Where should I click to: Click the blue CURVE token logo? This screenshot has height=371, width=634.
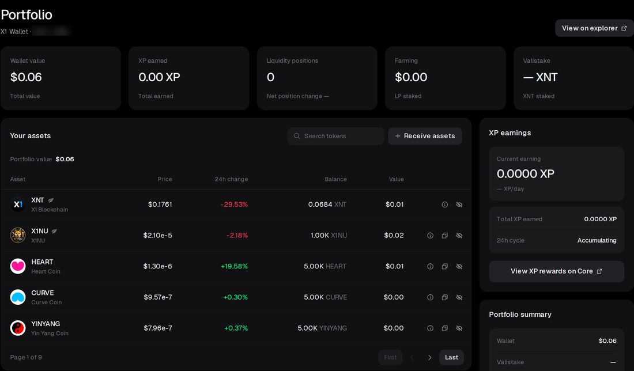[18, 297]
